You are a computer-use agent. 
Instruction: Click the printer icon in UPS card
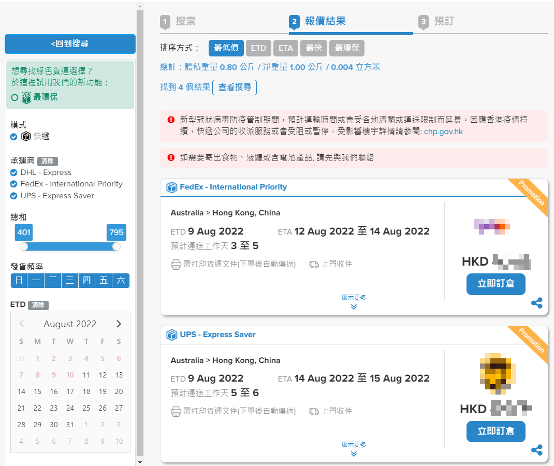pyautogui.click(x=176, y=412)
